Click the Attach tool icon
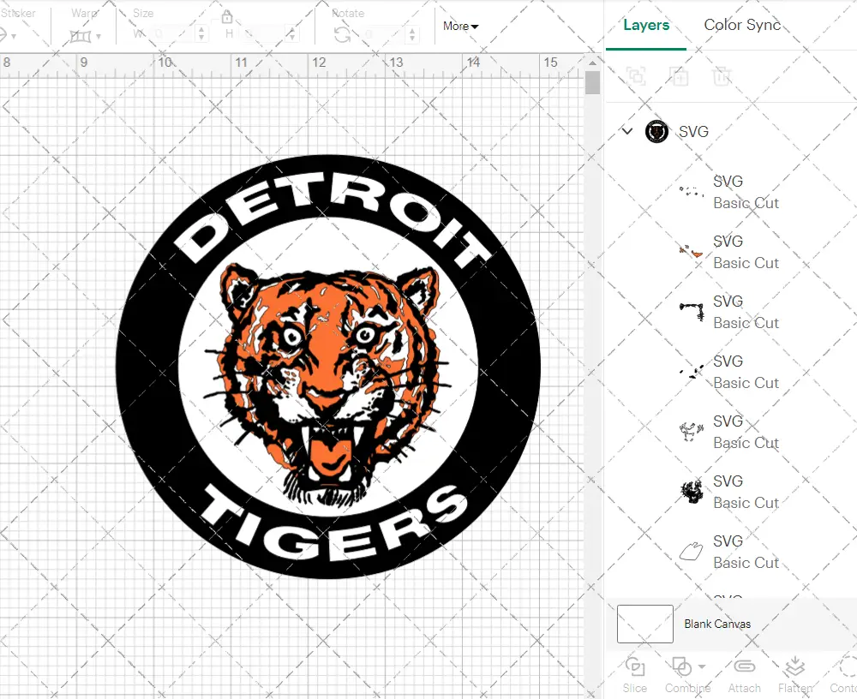The image size is (857, 699). 745,666
